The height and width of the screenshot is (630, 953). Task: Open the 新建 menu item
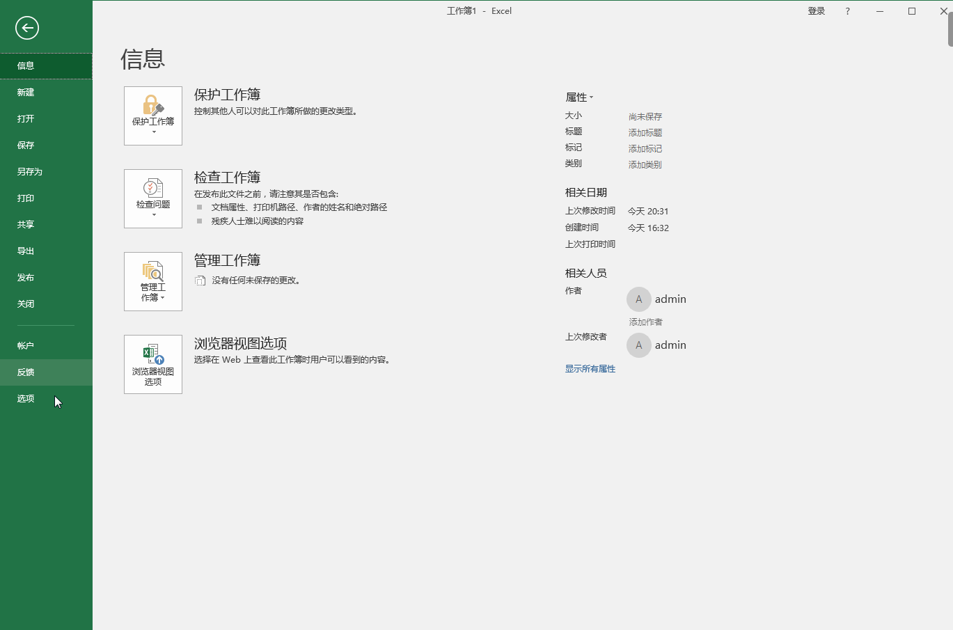pyautogui.click(x=46, y=92)
